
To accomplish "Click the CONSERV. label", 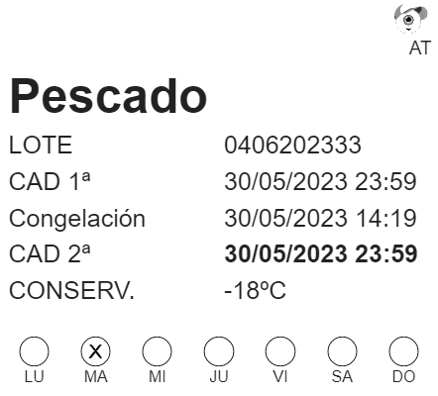I will point(71,290).
